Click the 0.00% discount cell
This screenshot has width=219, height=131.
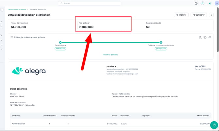tap(124, 124)
